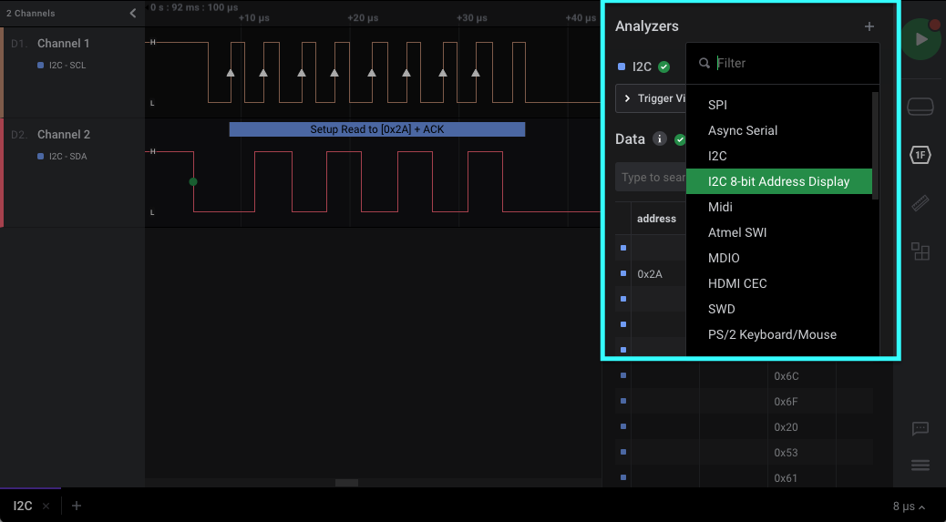This screenshot has height=522, width=946.
Task: Click the analyzer Filter input field
Action: (793, 63)
